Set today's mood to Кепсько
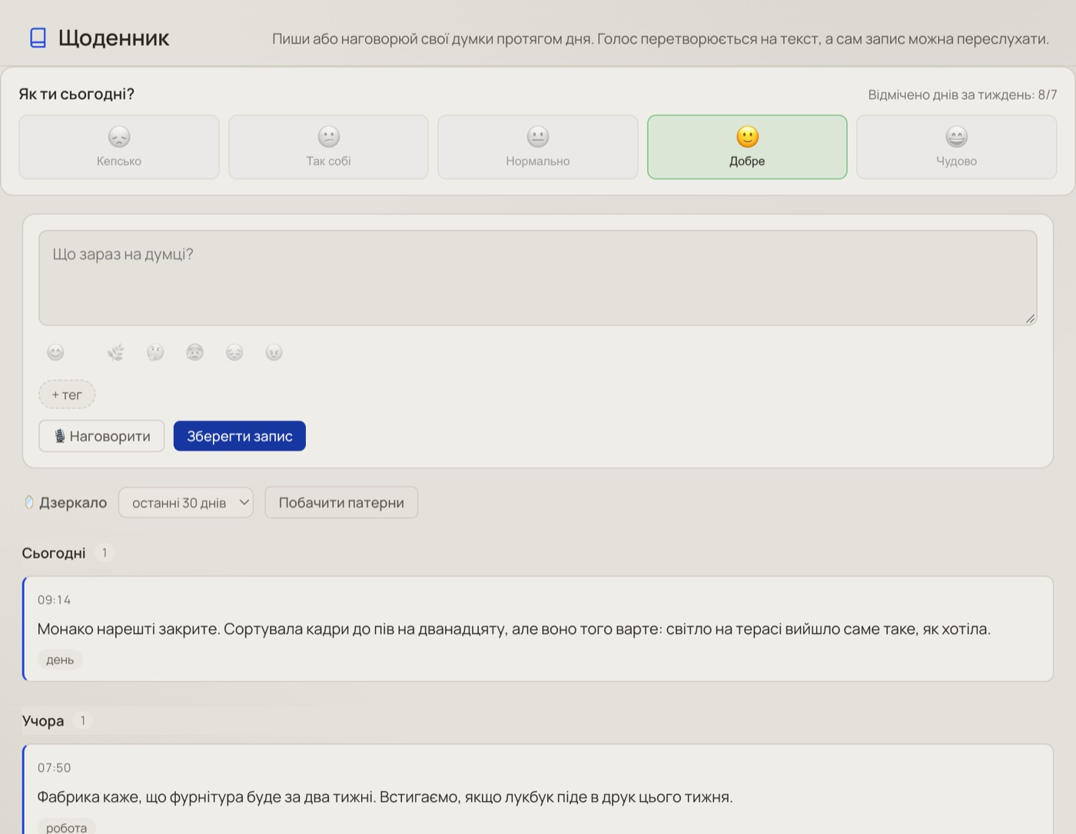 click(119, 147)
